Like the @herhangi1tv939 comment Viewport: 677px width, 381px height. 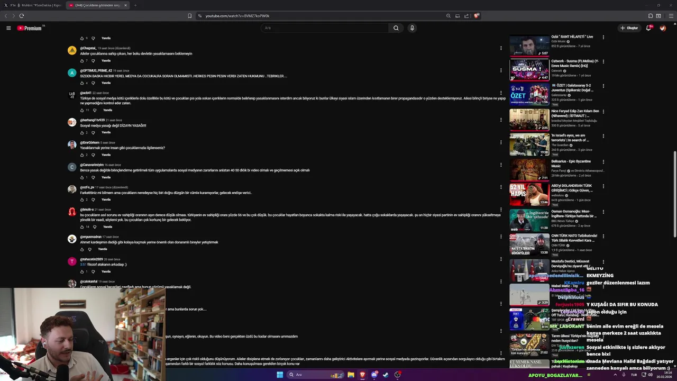coord(82,132)
